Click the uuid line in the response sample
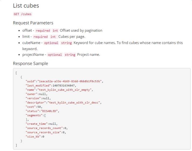This screenshot has height=151, width=192. click(64, 81)
